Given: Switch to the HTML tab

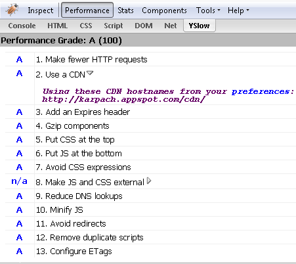Looking at the screenshot, I should tap(57, 26).
